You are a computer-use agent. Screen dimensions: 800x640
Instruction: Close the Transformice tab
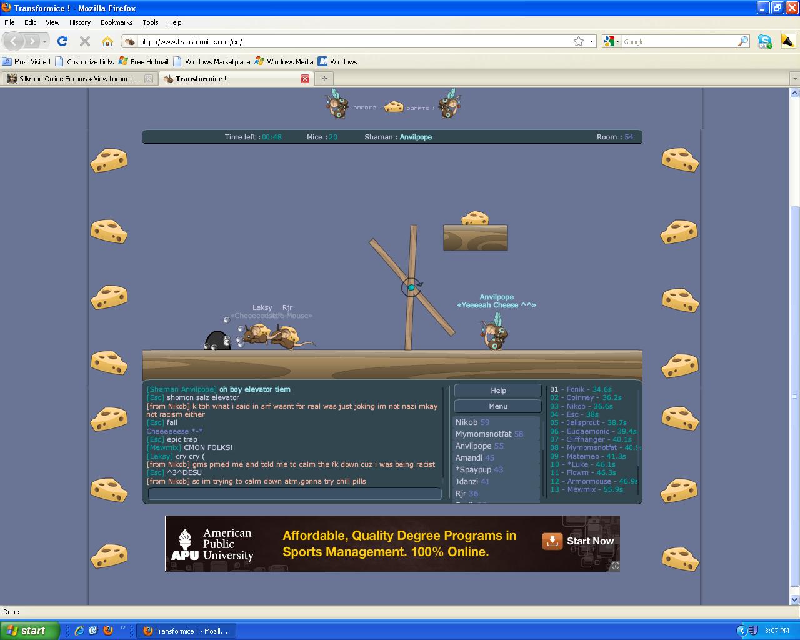coord(305,79)
